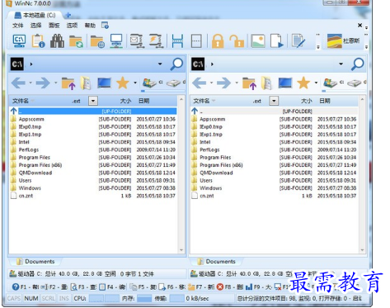Click the F7 new folder button

[201, 287]
